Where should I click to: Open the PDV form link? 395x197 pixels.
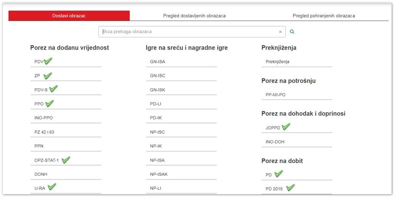[39, 61]
